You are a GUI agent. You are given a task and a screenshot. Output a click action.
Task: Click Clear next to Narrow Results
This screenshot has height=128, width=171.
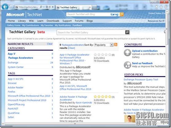click(50, 44)
